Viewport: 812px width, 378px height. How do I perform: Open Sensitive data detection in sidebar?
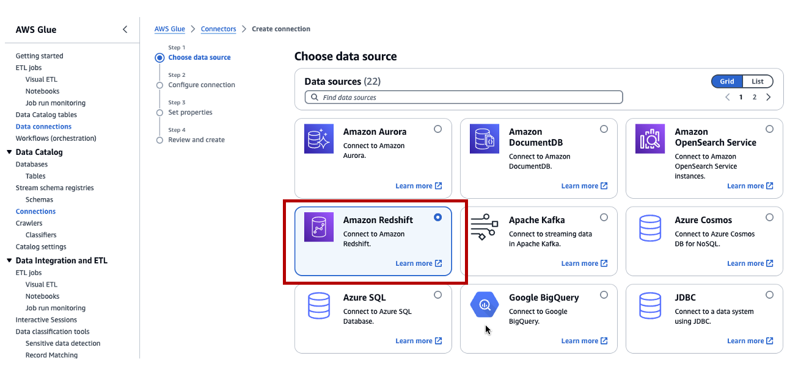[63, 343]
